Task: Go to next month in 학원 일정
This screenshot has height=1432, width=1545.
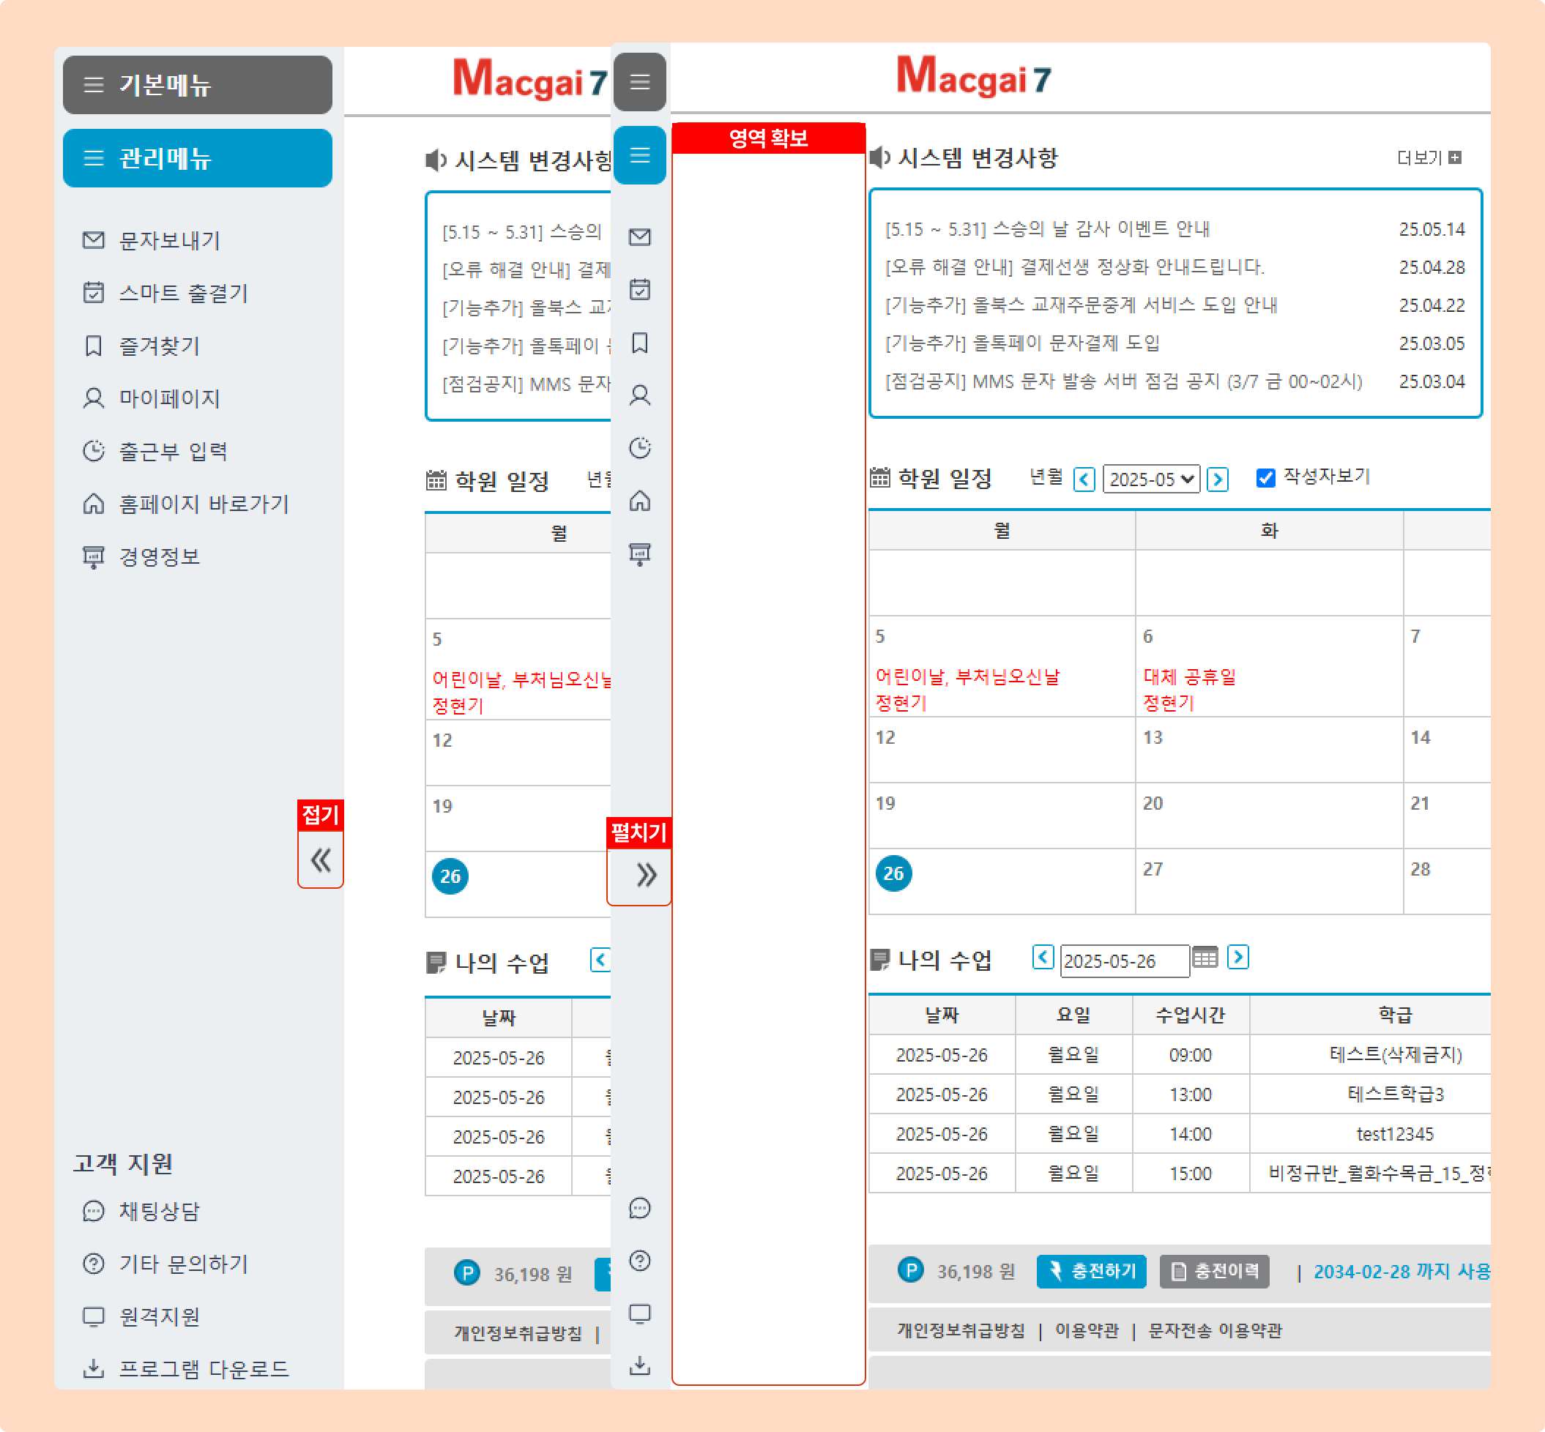Action: (1217, 480)
